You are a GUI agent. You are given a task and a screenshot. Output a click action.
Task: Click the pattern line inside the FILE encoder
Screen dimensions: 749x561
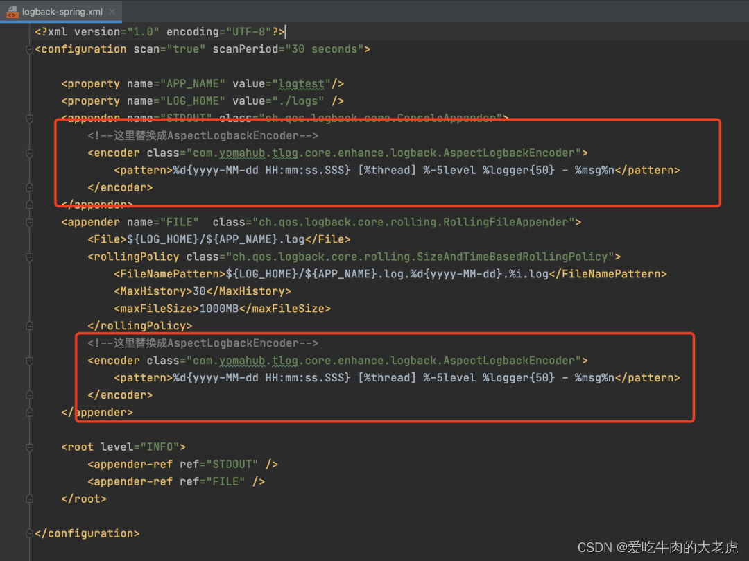[397, 378]
